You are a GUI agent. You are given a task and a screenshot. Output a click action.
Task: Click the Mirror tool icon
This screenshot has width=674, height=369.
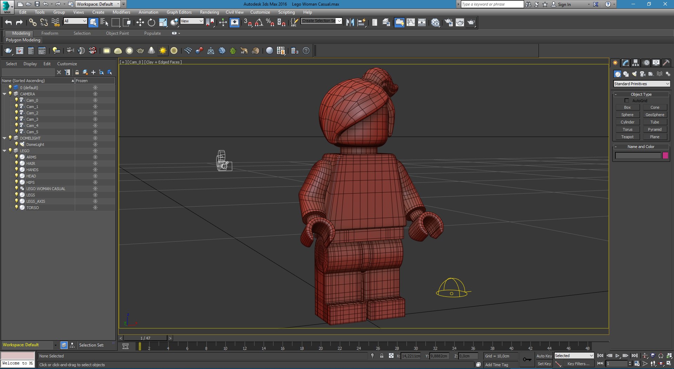tap(350, 22)
